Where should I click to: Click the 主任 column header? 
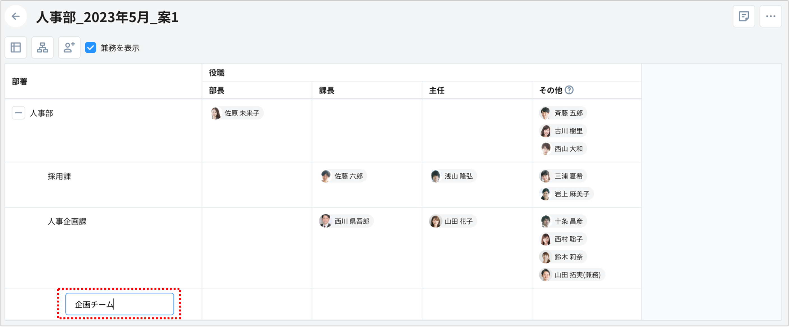click(x=437, y=90)
